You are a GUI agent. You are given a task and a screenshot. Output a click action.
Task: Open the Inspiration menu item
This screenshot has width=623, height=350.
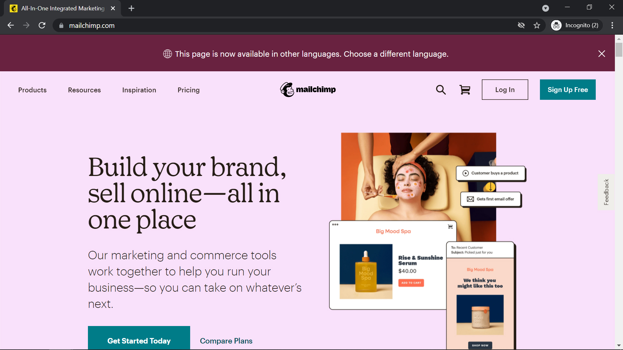139,90
